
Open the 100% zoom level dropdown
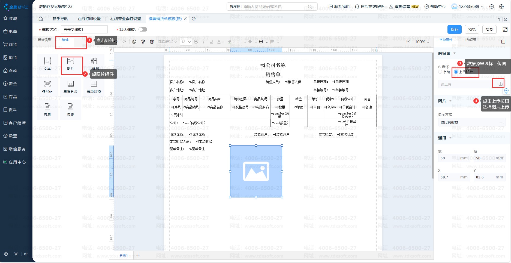422,42
